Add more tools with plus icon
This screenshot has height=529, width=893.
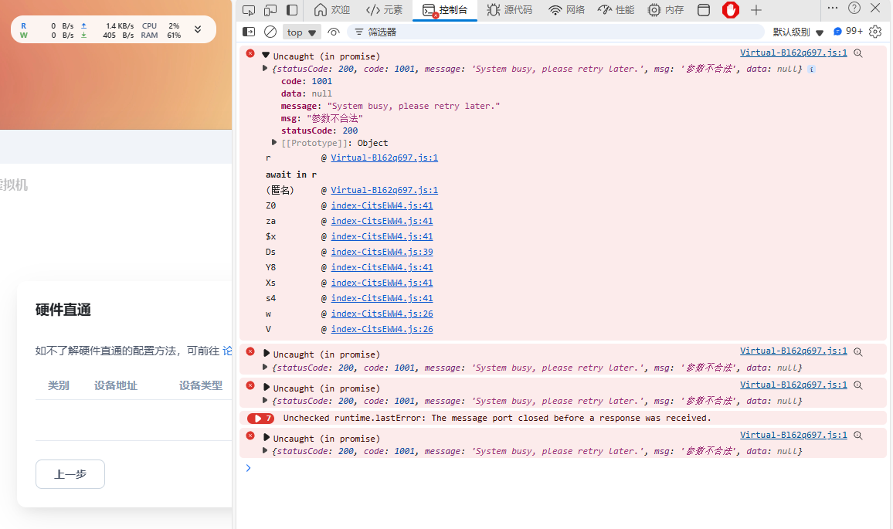click(x=755, y=10)
